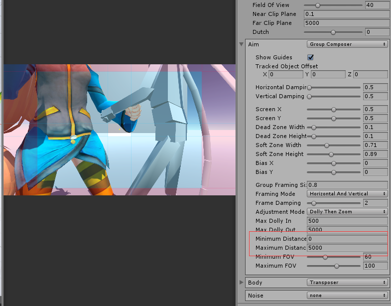Toggle the Show Guides checkbox
This screenshot has height=306, width=391.
pyautogui.click(x=311, y=57)
